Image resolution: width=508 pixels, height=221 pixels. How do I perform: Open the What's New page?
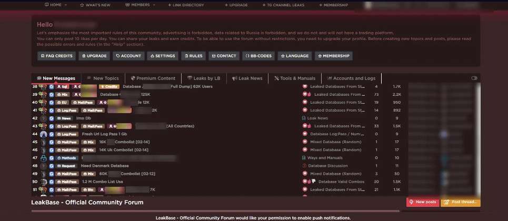(95, 5)
